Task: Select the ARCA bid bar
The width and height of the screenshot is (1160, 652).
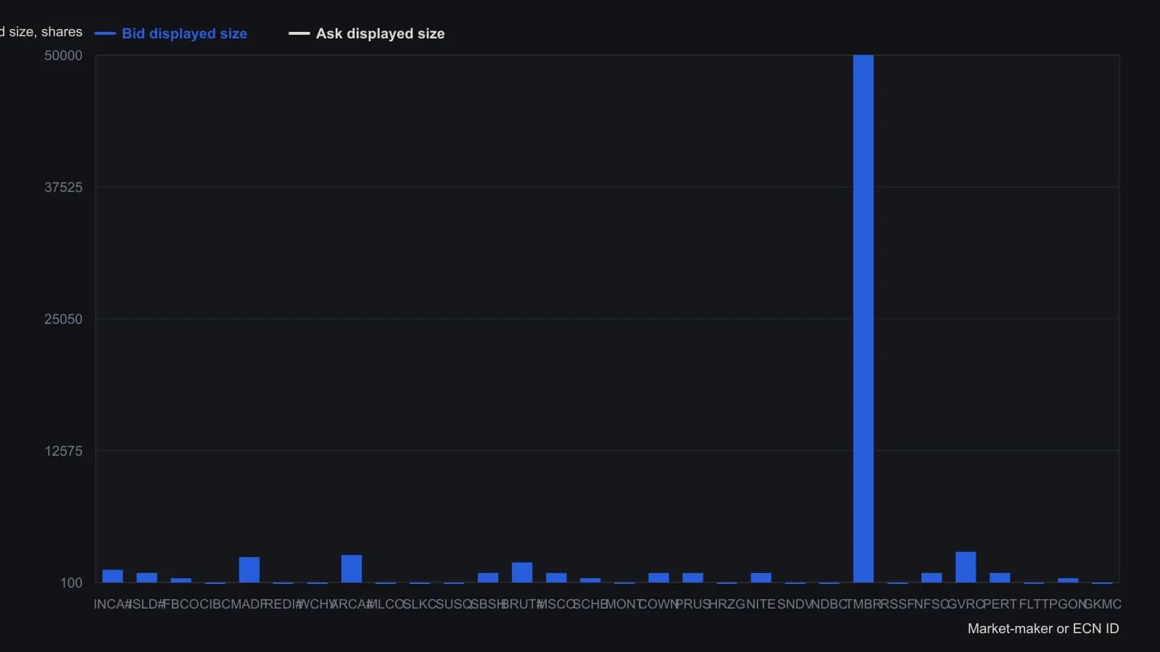Action: pyautogui.click(x=352, y=569)
